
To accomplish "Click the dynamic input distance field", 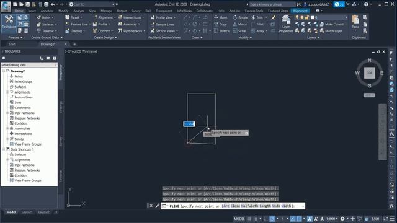I will pos(189,124).
